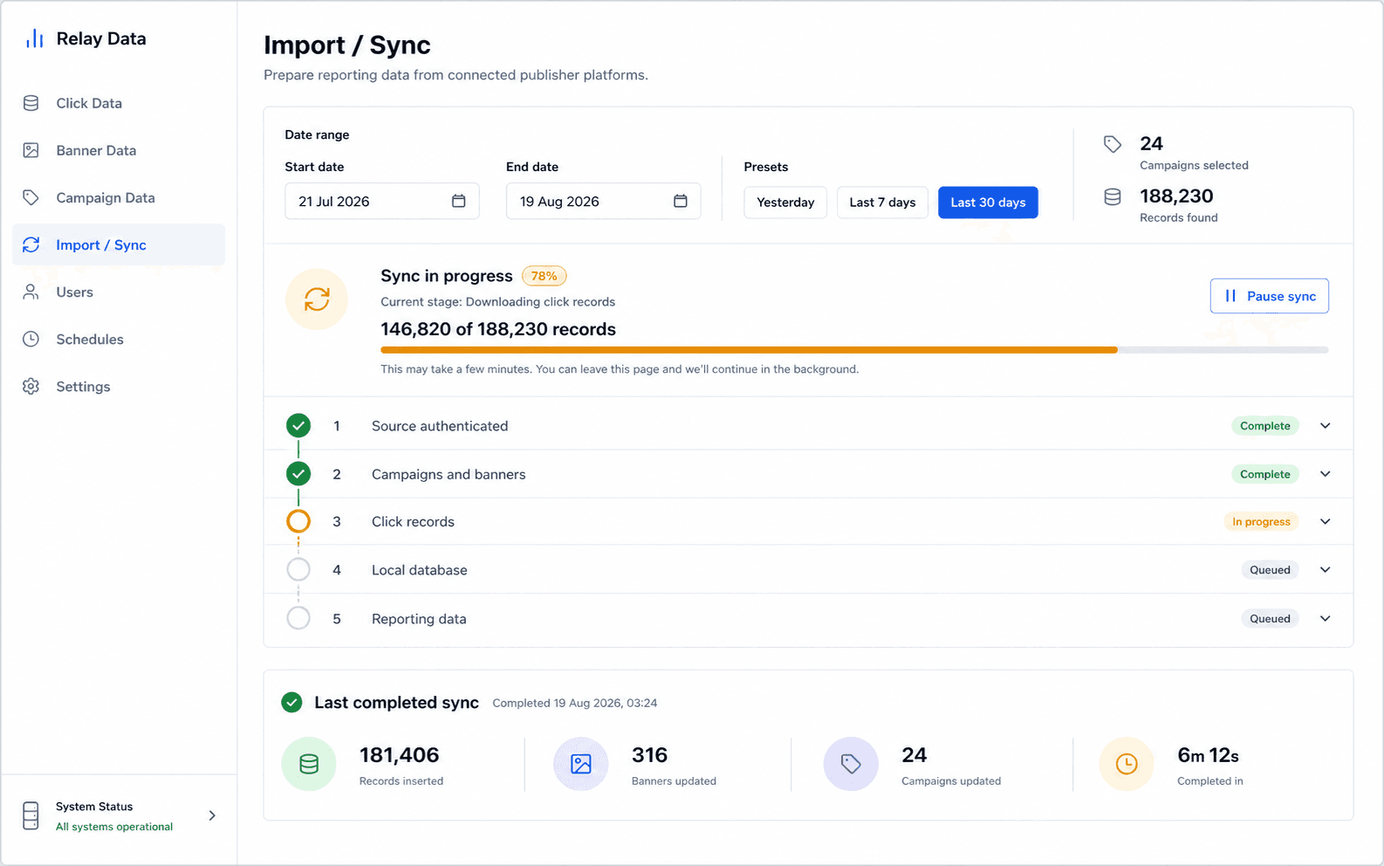Expand the Click records step chevron

pos(1325,521)
